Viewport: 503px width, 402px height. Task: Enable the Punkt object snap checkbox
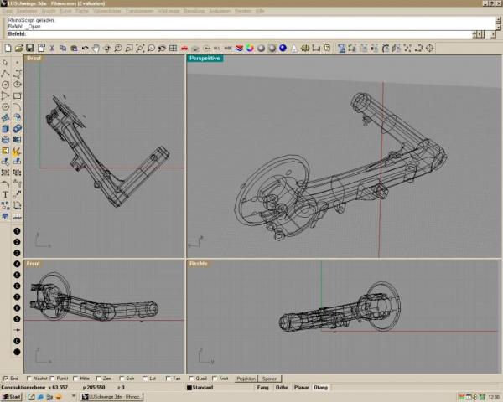pyautogui.click(x=52, y=379)
